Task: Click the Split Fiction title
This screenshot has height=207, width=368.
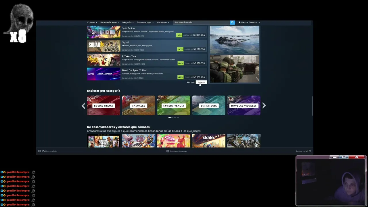Action: tap(128, 28)
